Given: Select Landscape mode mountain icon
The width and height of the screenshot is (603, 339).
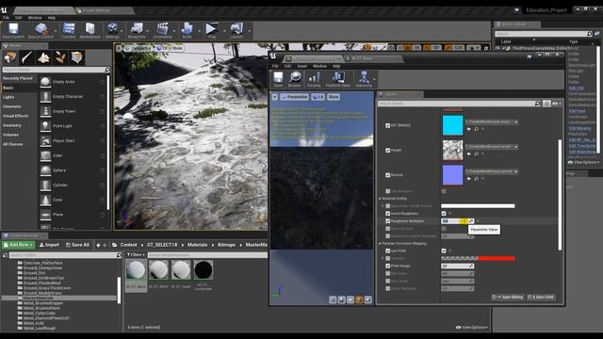Looking at the screenshot, I should coord(43,57).
